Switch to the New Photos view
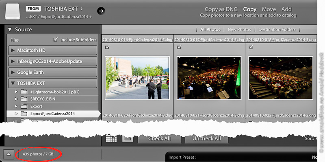This screenshot has width=325, height=162. [x=239, y=29]
